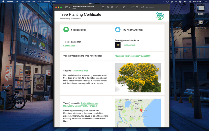The height and width of the screenshot is (131, 209).
Task: Open the Screen Shots stack on desktop
Action: coord(201,24)
